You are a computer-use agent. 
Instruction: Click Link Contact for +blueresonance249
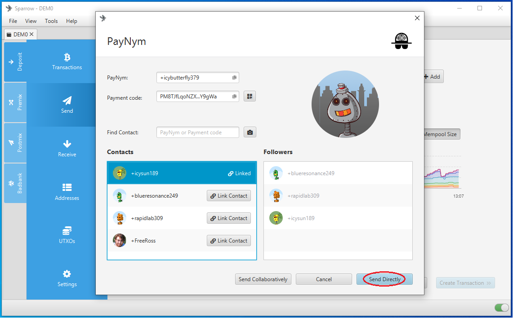229,196
